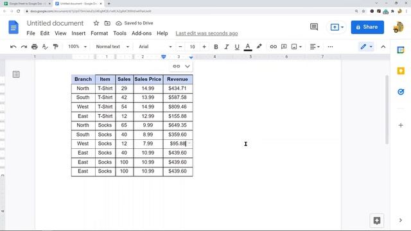This screenshot has height=231, width=411.
Task: Click the Redo icon in toolbar
Action: (x=24, y=47)
